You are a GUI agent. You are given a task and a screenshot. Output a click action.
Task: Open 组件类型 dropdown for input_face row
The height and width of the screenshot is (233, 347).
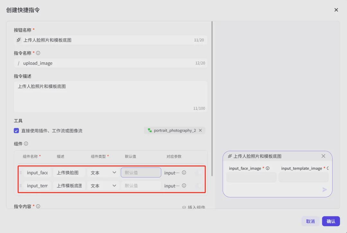point(103,172)
